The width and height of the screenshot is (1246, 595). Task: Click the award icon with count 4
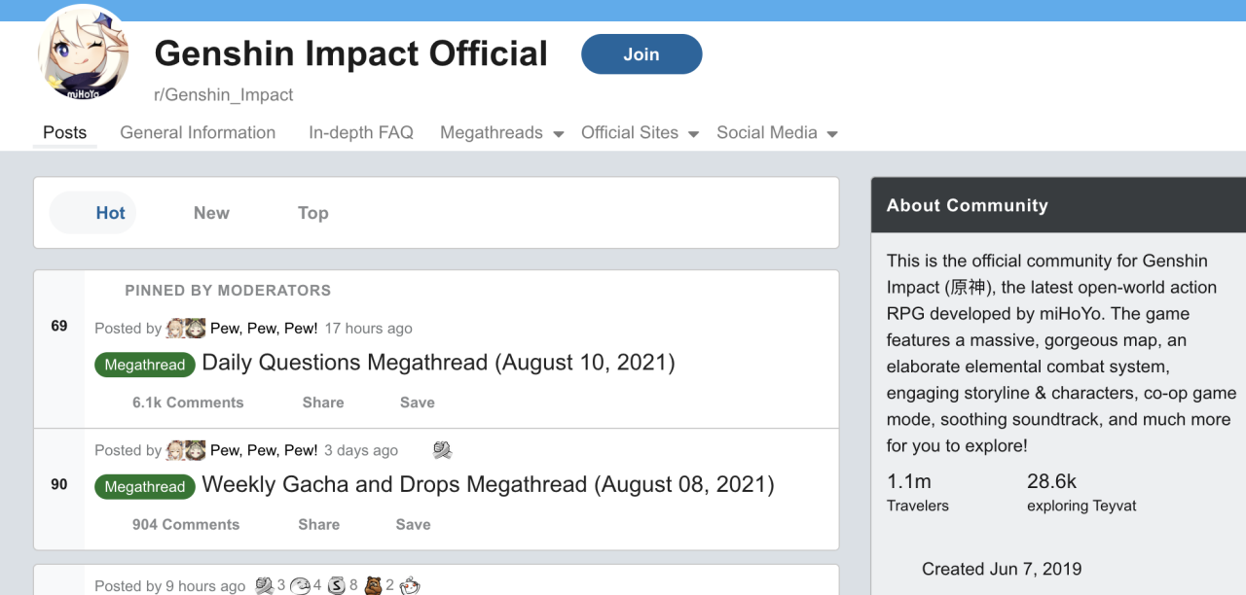pyautogui.click(x=300, y=585)
